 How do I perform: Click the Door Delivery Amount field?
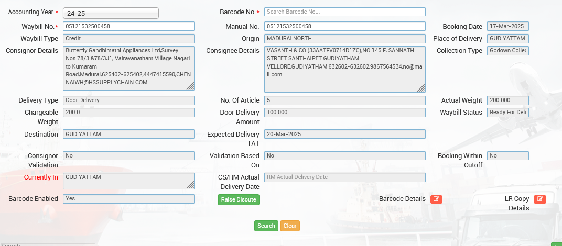point(344,112)
